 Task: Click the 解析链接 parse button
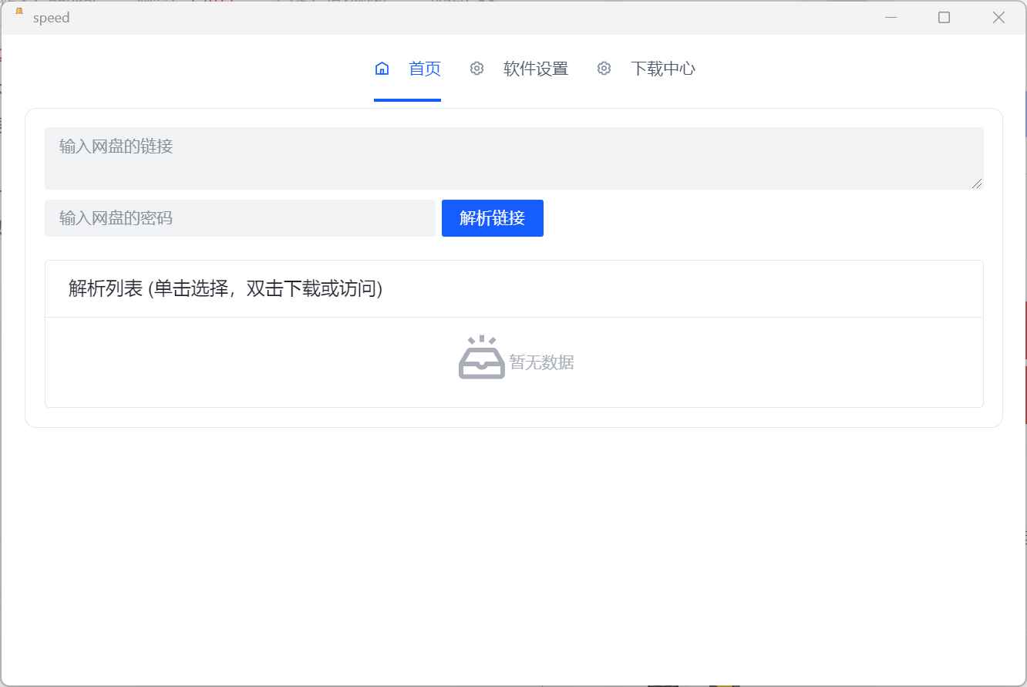(492, 218)
